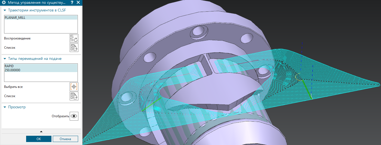Open help with the question mark icon
This screenshot has height=145, width=381.
coord(72,3)
